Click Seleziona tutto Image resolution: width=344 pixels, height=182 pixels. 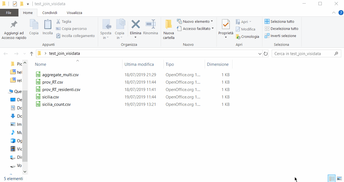pos(279,21)
